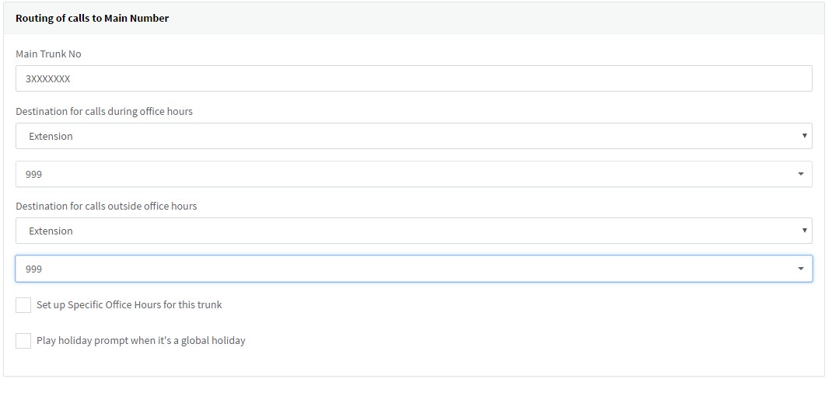Click the arrow on the outside hours Extension select
832x403 pixels.
(x=804, y=231)
